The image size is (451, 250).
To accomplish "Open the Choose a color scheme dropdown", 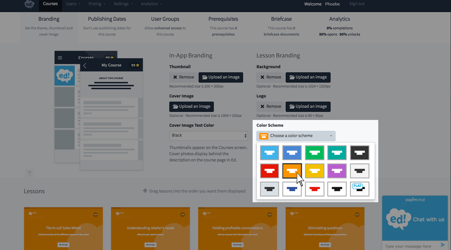I will pos(296,136).
